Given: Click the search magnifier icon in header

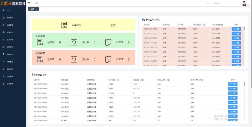Looking at the screenshot, I should [x=208, y=3].
